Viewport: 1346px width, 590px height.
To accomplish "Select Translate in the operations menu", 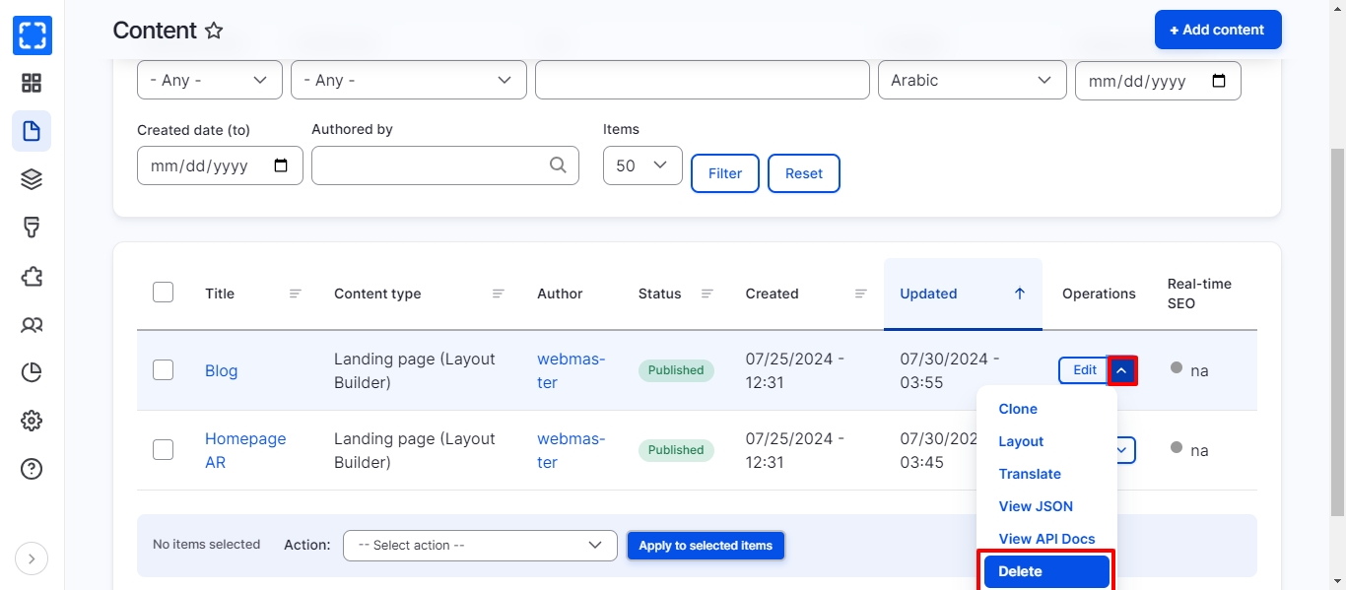I will coord(1030,474).
